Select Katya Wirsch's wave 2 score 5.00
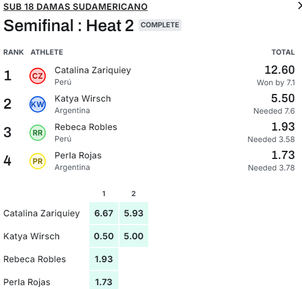302x289 pixels. pos(134,236)
